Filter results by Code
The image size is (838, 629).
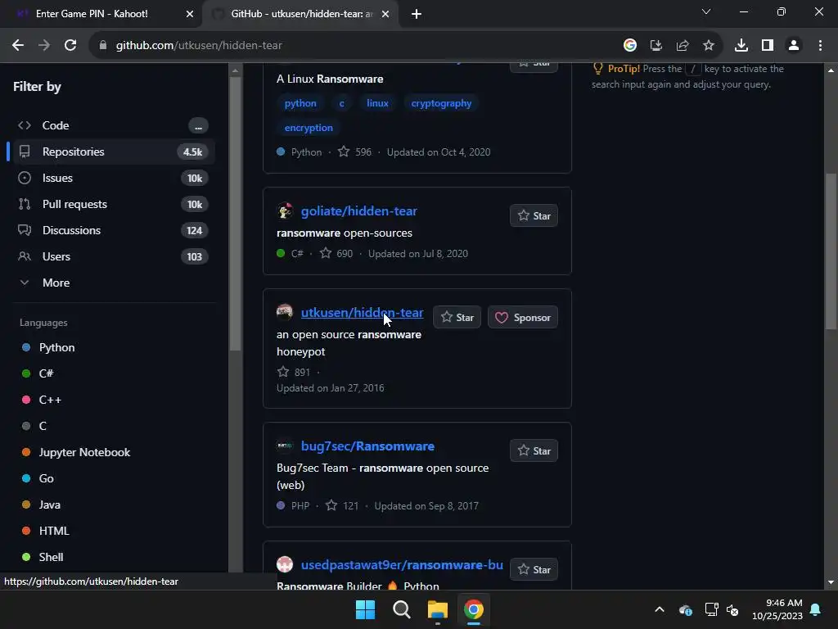click(112, 125)
